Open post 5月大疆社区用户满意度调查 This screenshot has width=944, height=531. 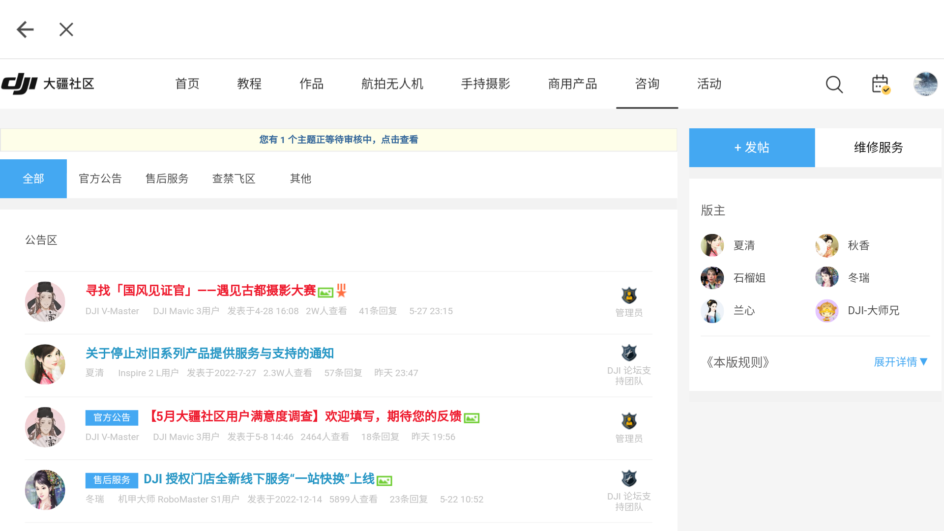coord(304,416)
